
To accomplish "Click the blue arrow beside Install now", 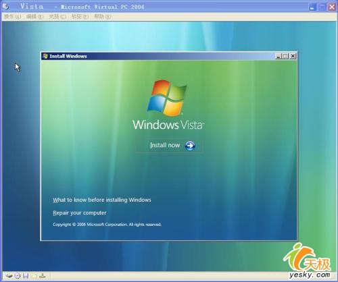I will 190,146.
